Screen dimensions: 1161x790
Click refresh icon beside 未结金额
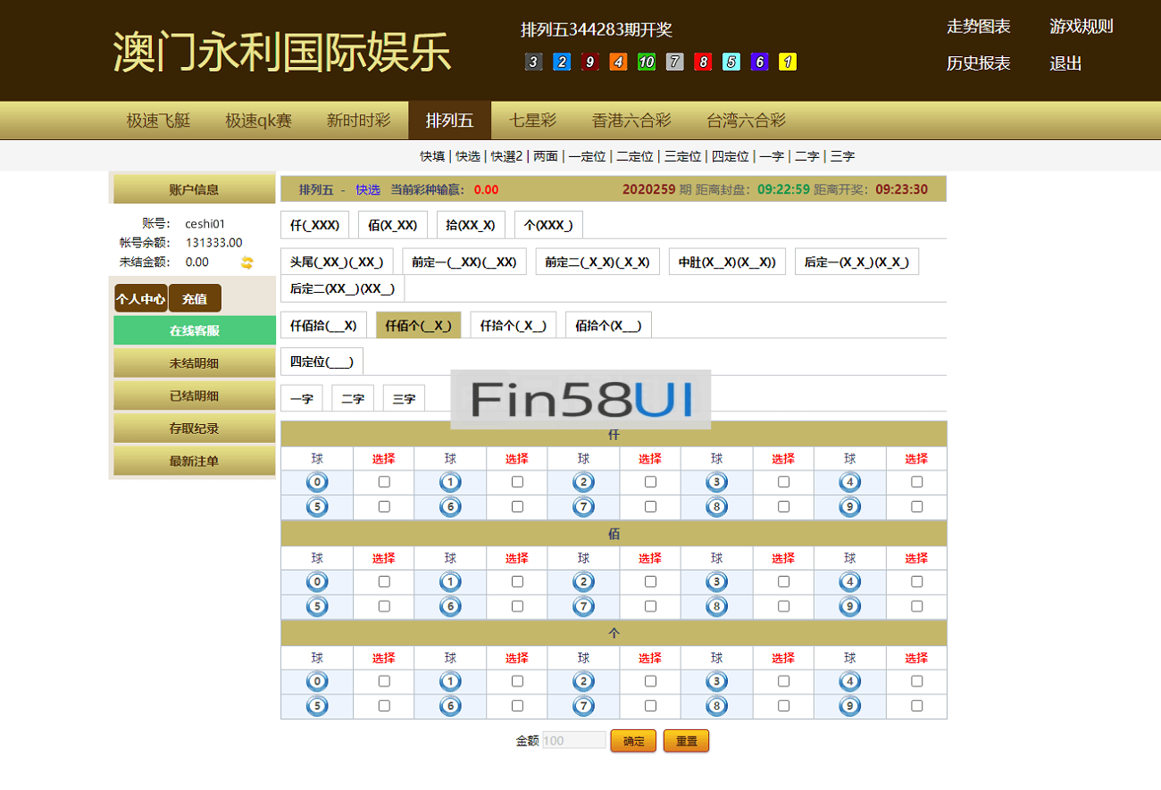coord(247,262)
